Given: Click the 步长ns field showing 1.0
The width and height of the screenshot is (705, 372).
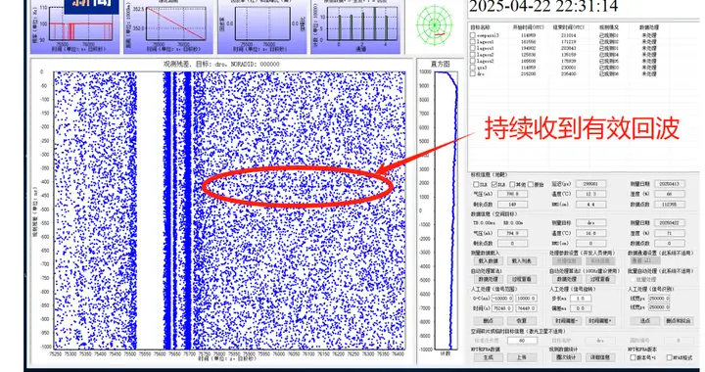Looking at the screenshot, I should pyautogui.click(x=581, y=299).
